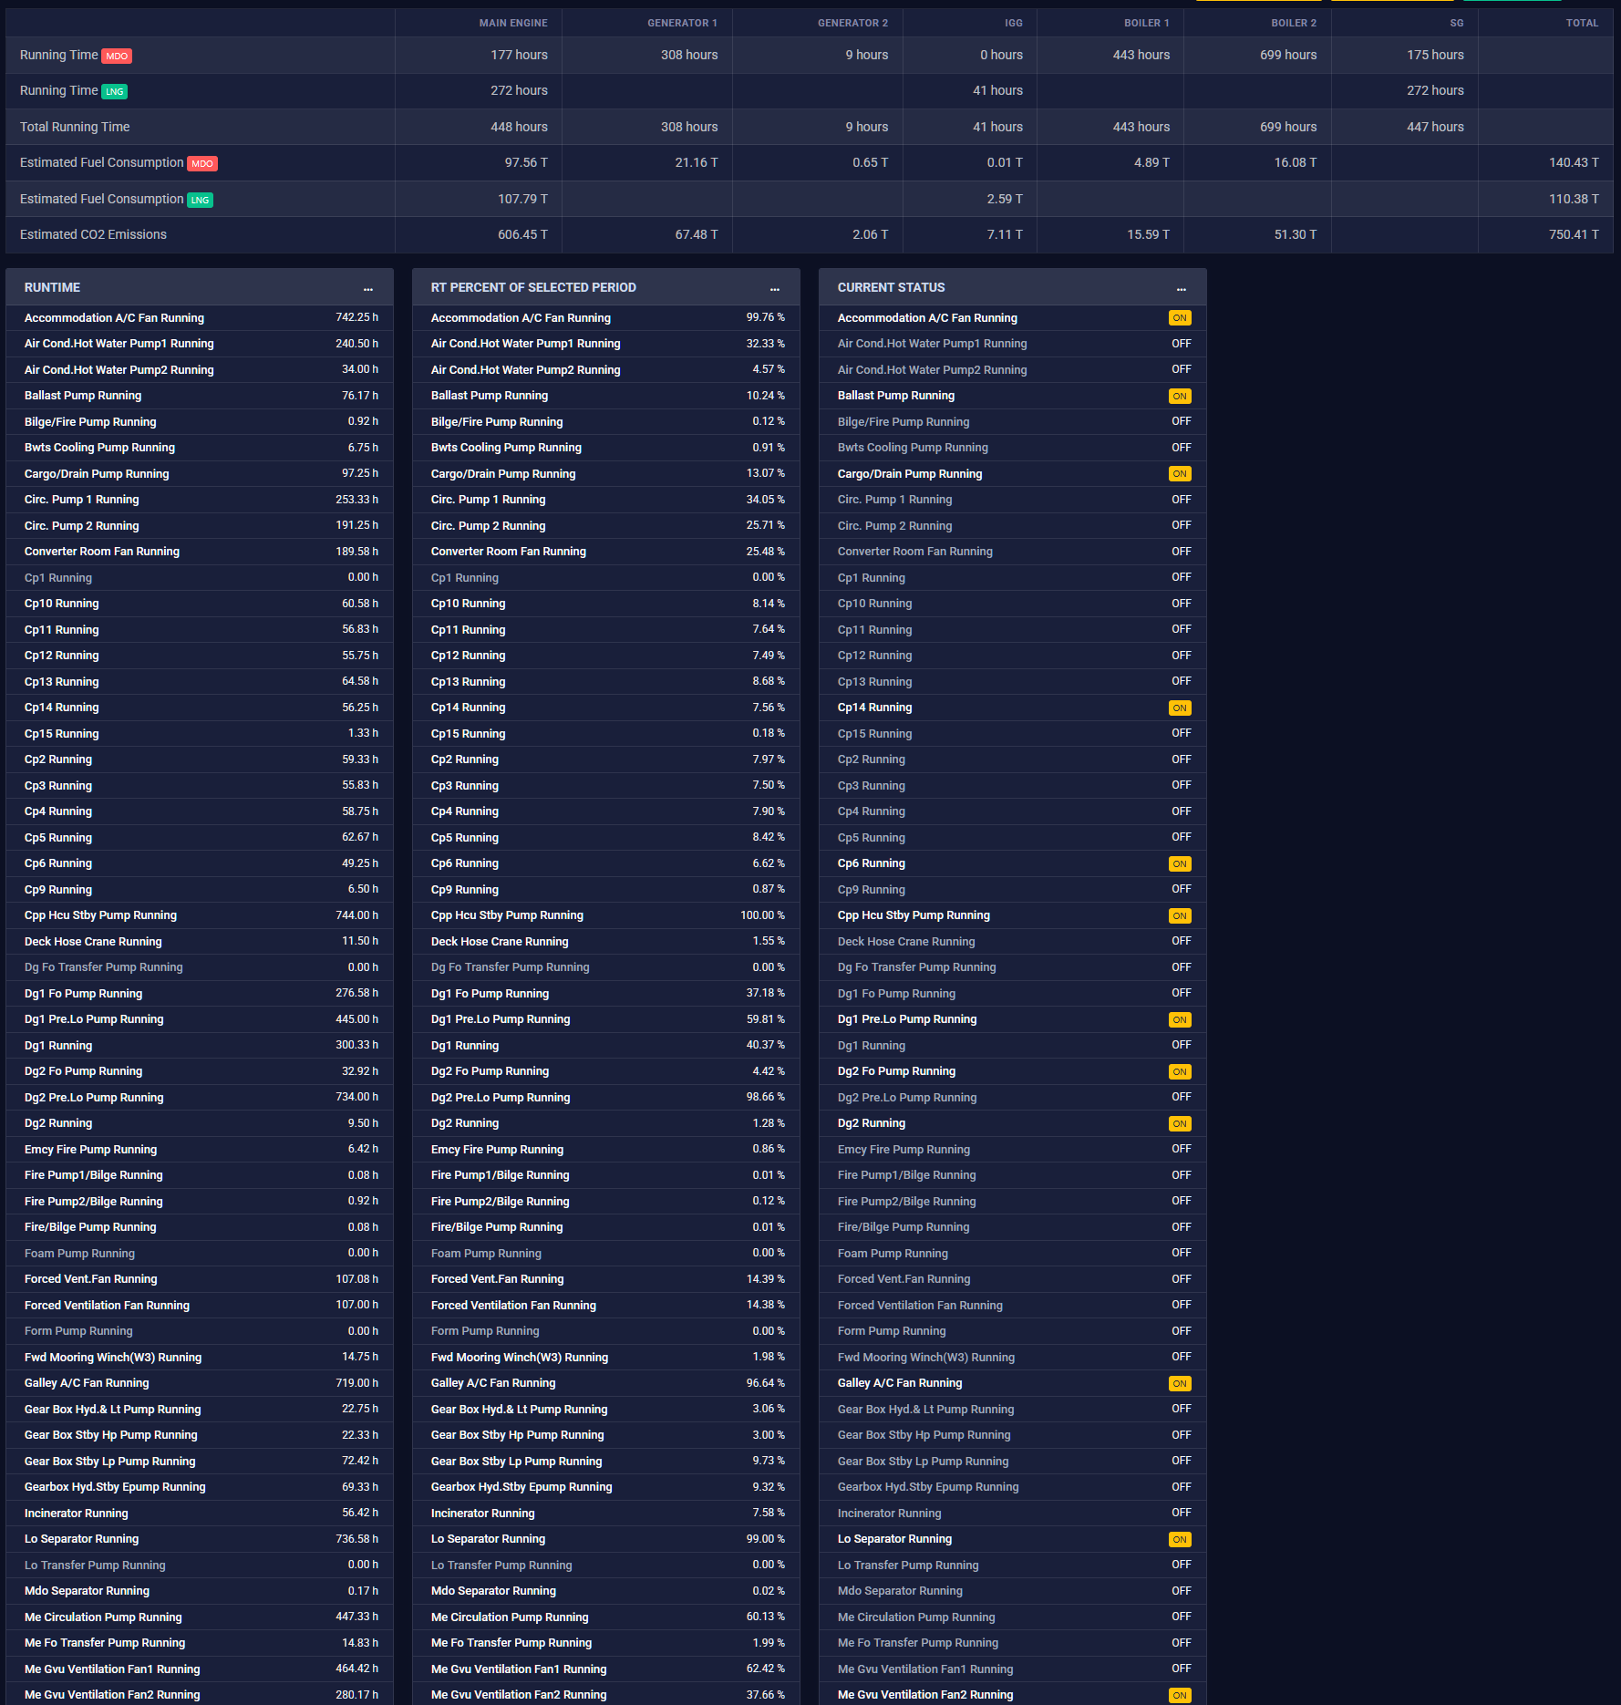Screen dimensions: 1621x1705
Task: Select Galley A/C Fan Running in Current Status
Action: pos(900,1383)
